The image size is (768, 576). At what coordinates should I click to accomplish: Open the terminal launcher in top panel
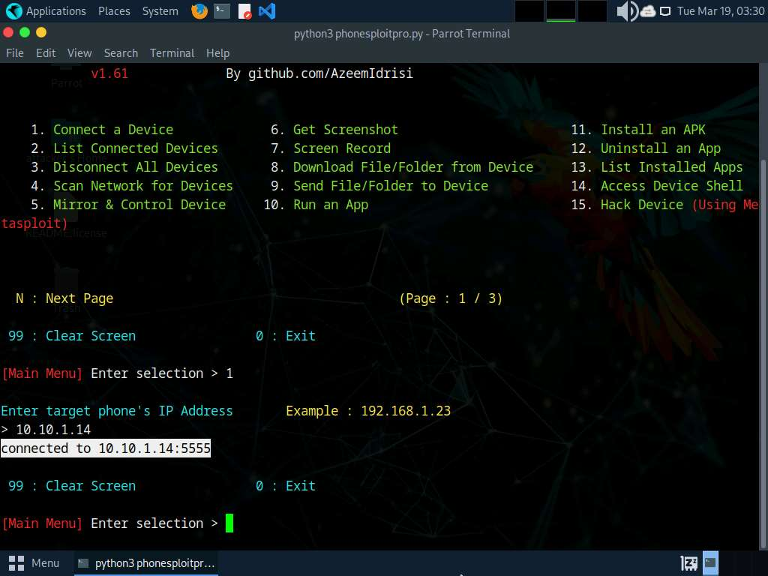(221, 11)
